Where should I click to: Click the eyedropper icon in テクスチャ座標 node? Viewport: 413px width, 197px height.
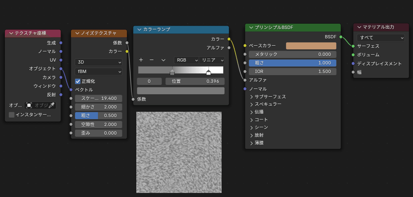(51, 105)
